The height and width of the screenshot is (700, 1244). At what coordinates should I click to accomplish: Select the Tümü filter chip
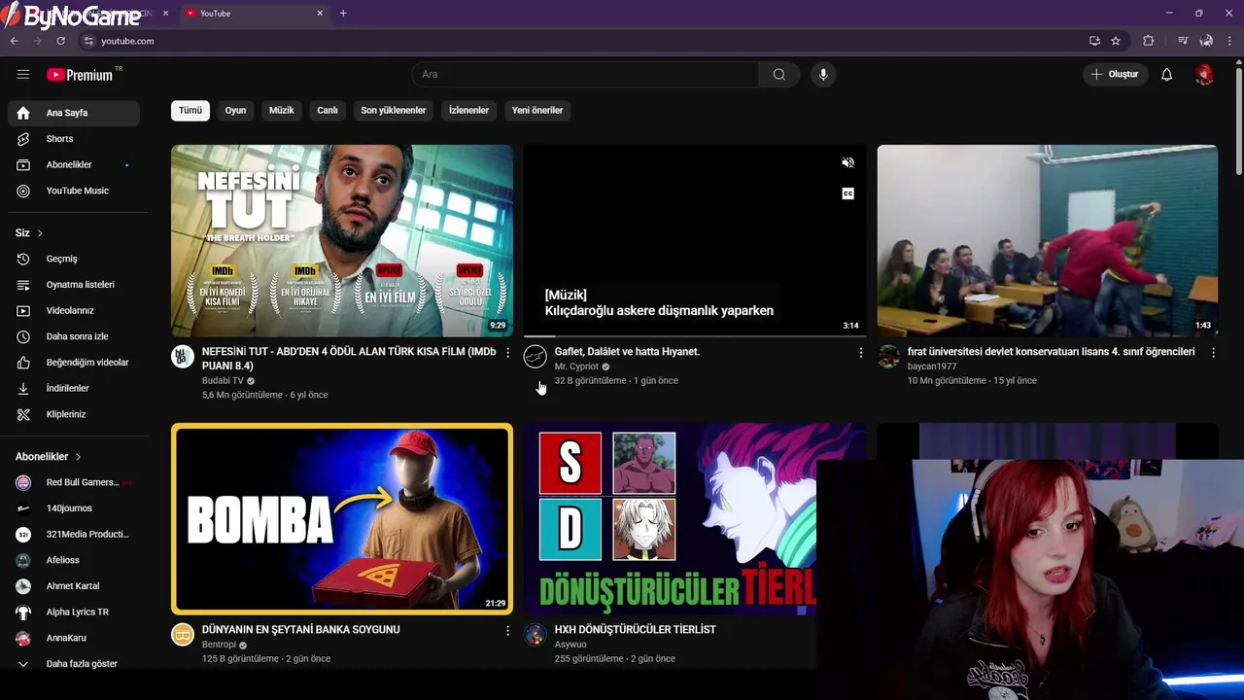[190, 110]
